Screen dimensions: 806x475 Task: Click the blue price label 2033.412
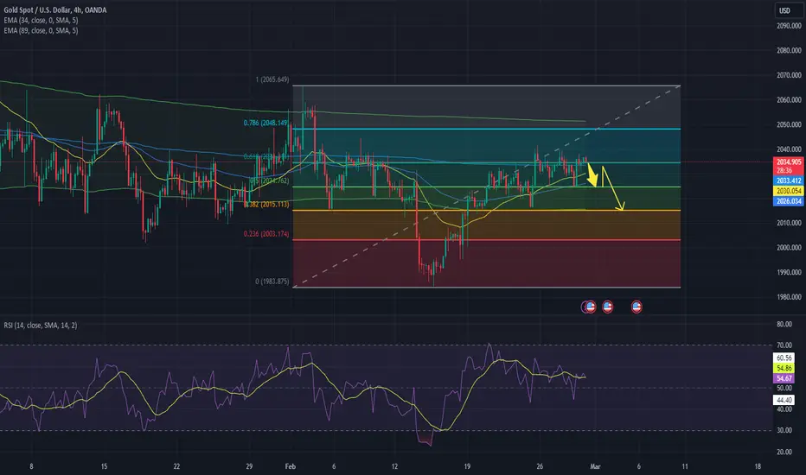(x=788, y=180)
